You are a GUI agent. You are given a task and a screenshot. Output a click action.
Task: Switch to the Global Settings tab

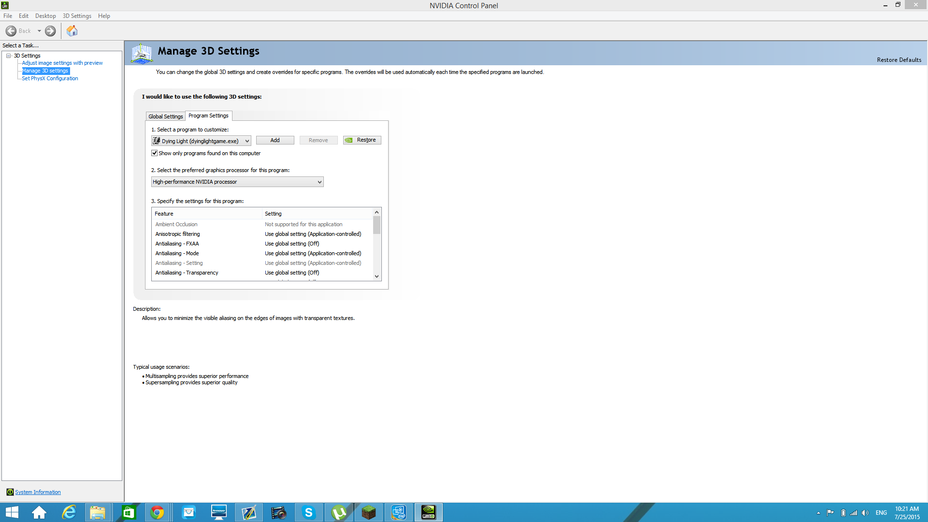coord(165,116)
